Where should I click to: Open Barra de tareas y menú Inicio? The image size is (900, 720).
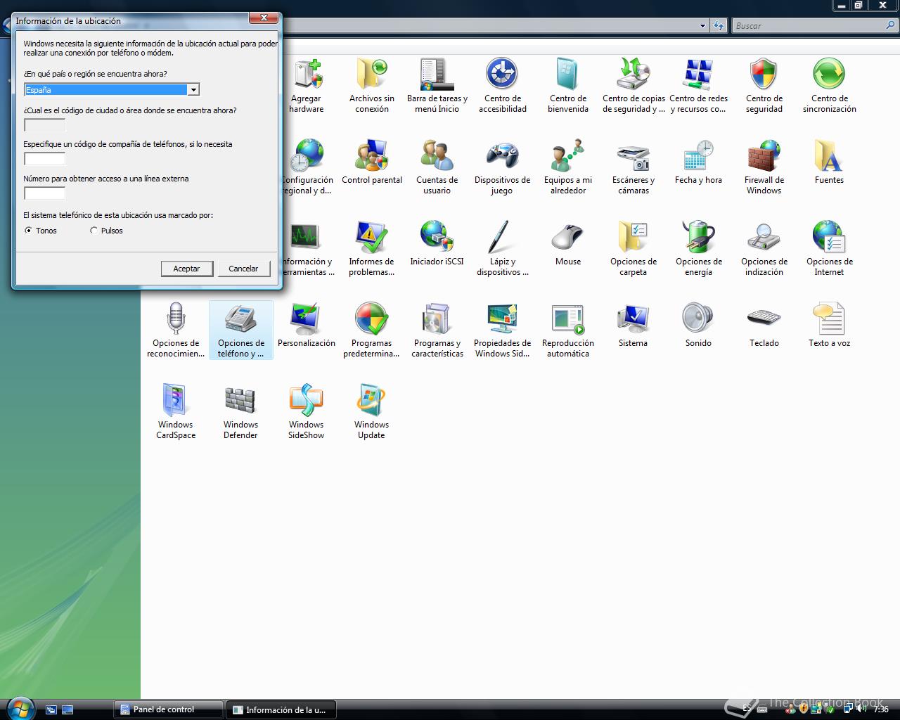(437, 86)
